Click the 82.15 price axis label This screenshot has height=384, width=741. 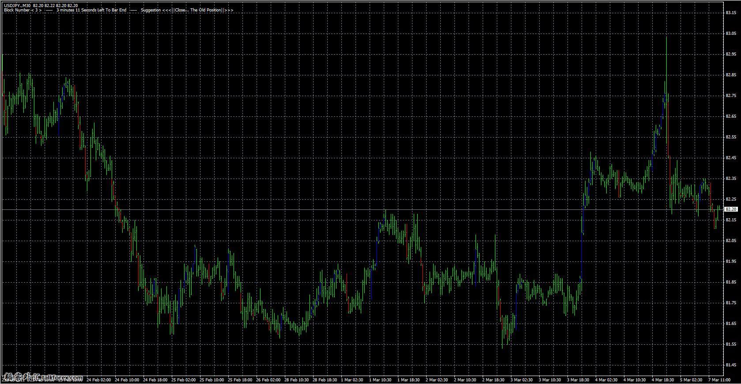coord(730,220)
